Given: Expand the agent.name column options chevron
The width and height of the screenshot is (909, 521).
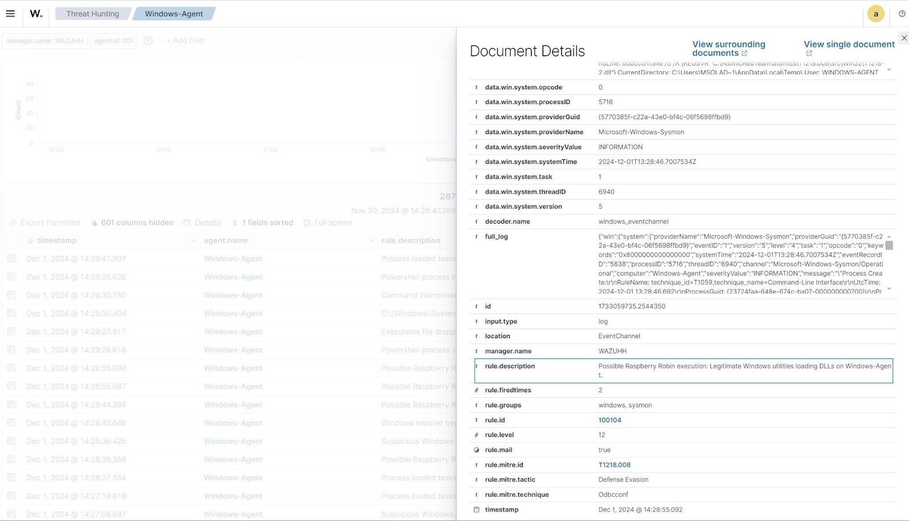Looking at the screenshot, I should pyautogui.click(x=371, y=241).
